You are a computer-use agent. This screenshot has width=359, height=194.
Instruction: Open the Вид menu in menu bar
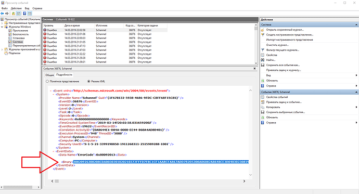(27, 8)
